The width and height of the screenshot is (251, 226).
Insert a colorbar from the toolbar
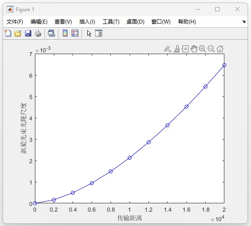65,33
